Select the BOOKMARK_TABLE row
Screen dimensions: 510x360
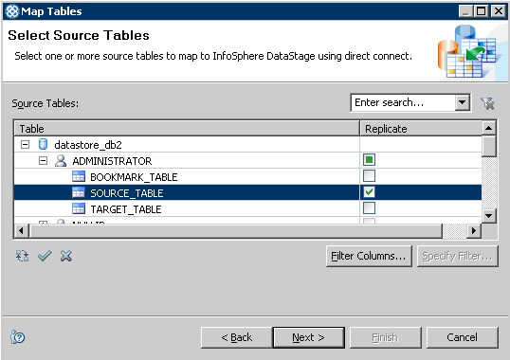pyautogui.click(x=247, y=176)
